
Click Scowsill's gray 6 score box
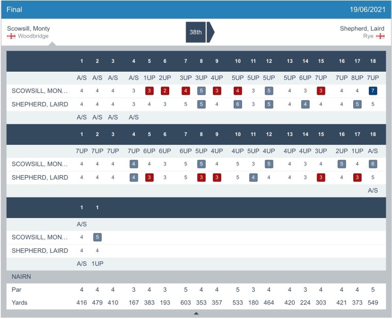pyautogui.click(x=373, y=164)
